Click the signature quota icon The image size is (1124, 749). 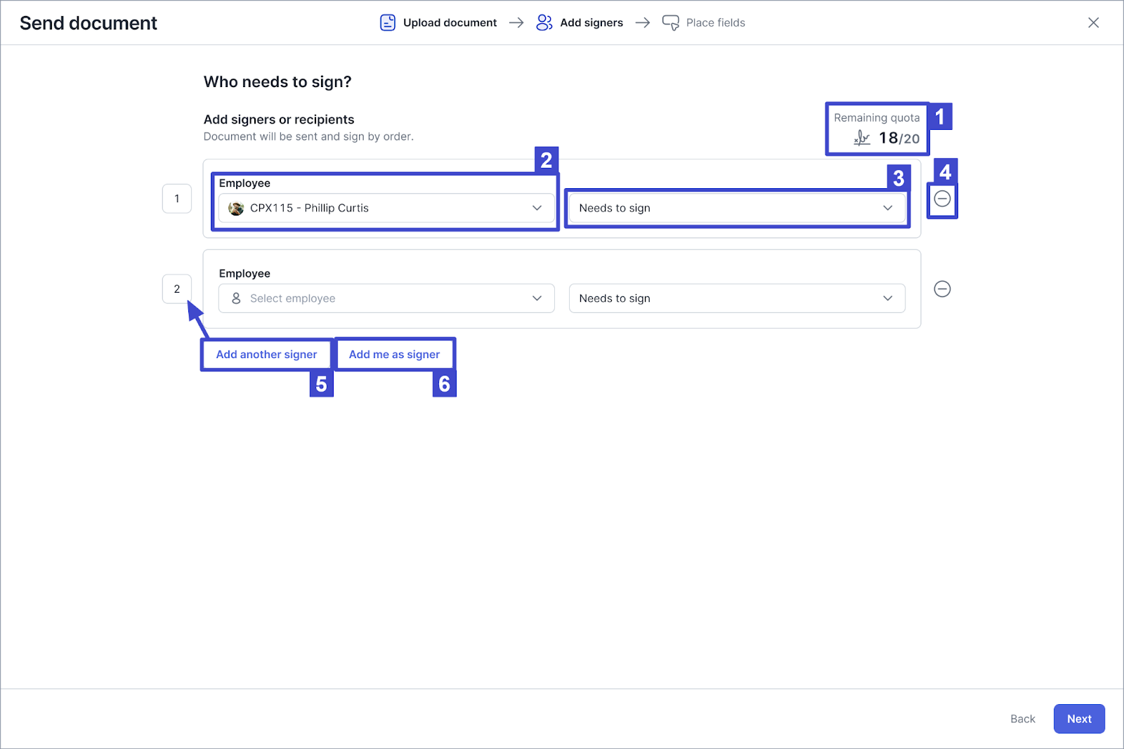pos(862,138)
